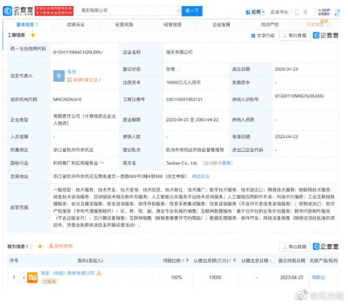The height and width of the screenshot is (304, 348).
Task: Click the company name search input field
Action: coord(125,11)
